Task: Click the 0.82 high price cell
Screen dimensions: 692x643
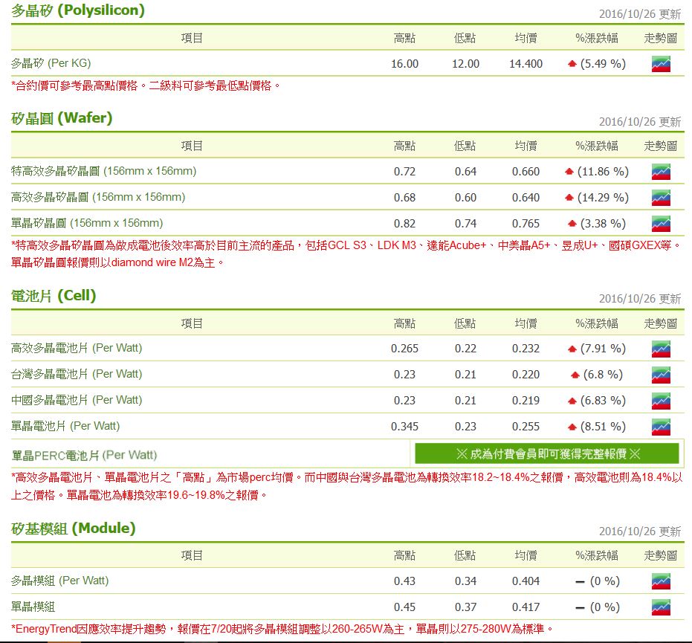Action: pyautogui.click(x=404, y=224)
